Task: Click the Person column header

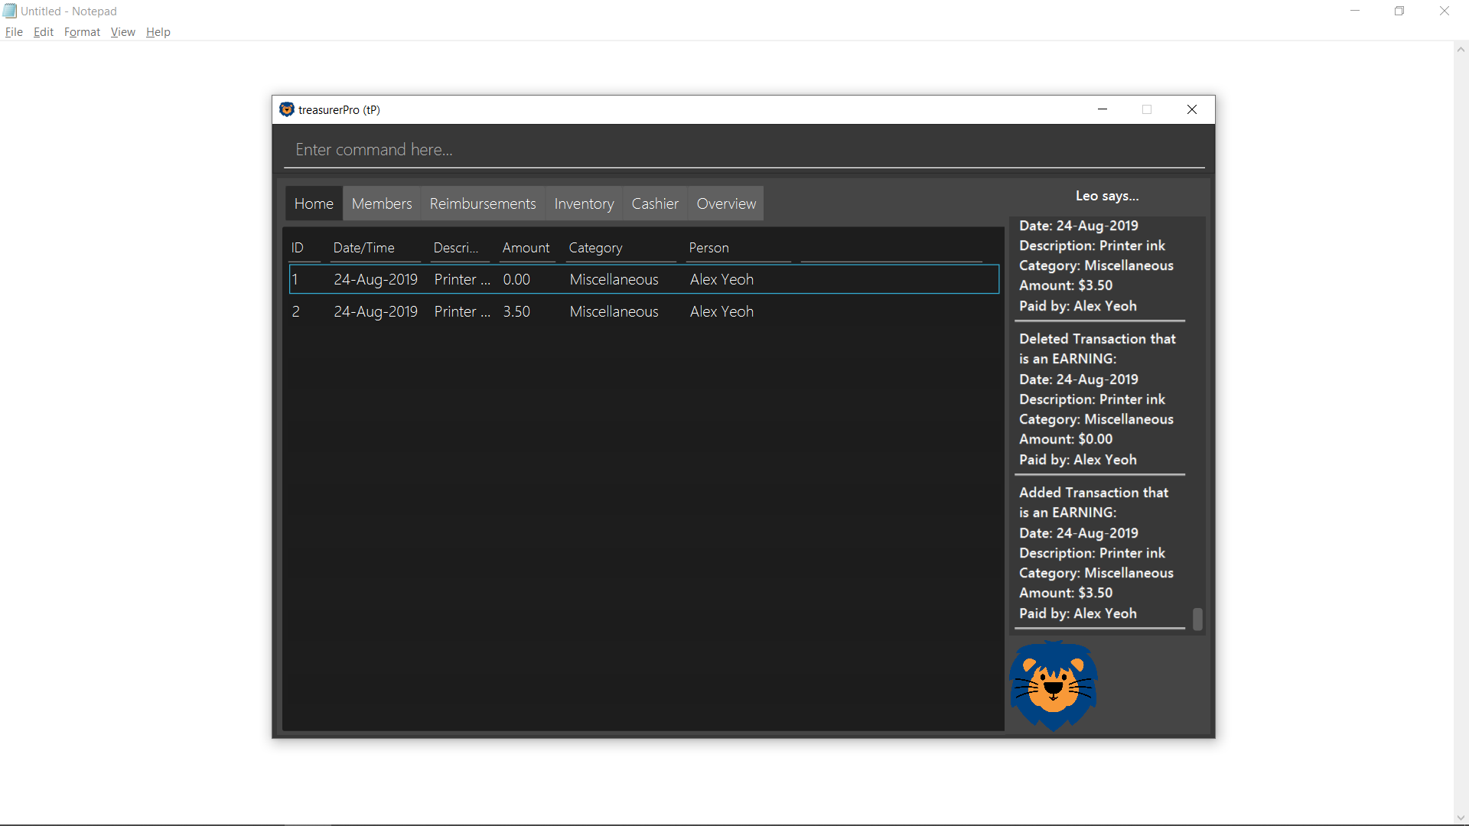Action: point(708,248)
